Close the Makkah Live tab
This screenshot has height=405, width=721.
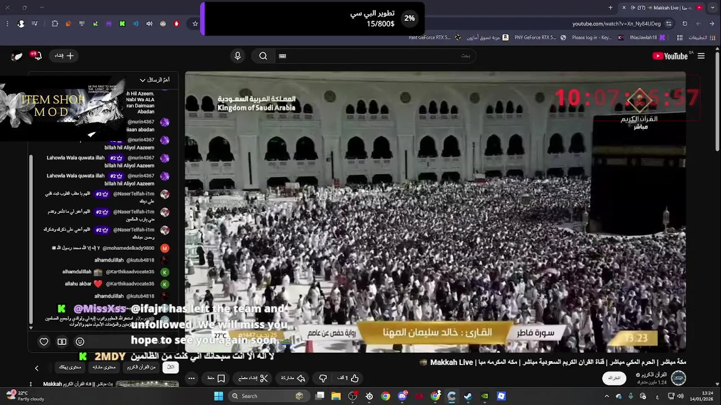click(624, 8)
